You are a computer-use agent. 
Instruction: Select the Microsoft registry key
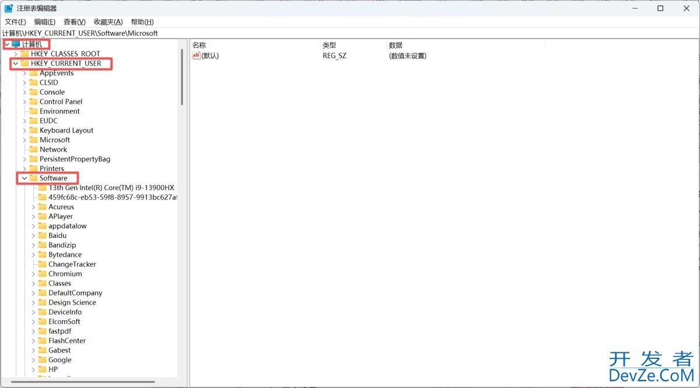click(55, 139)
